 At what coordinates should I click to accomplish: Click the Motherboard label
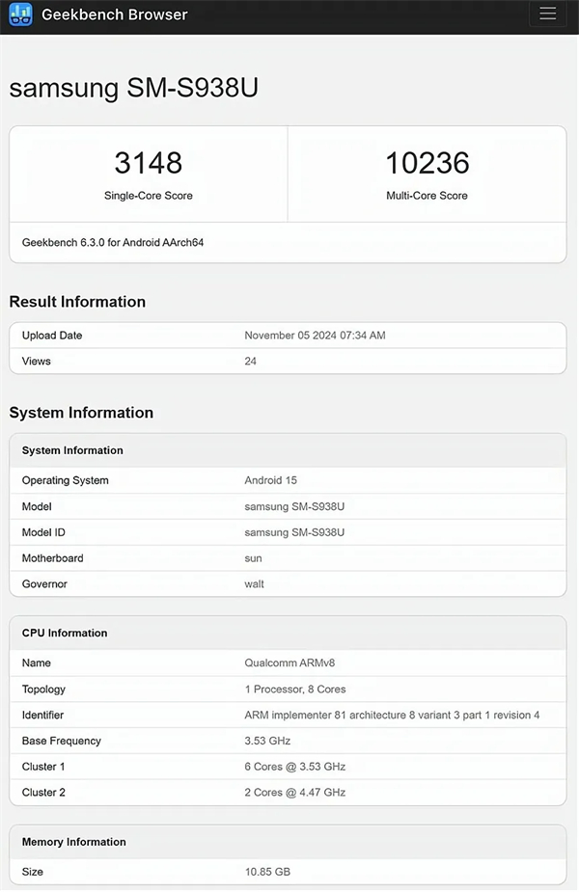pos(52,558)
